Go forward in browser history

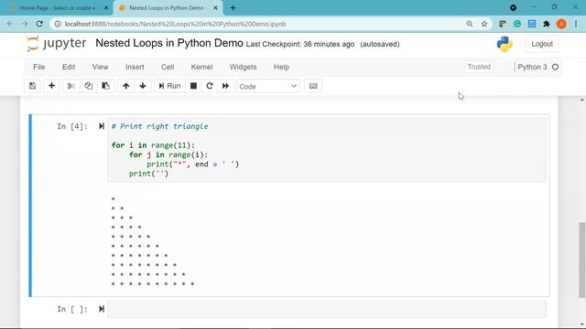[x=25, y=24]
